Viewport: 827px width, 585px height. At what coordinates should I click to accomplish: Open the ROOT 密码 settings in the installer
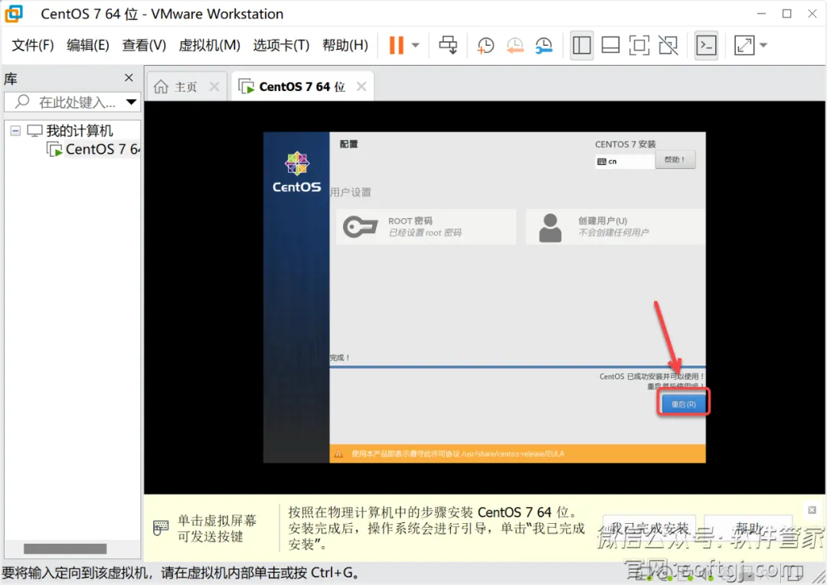tap(426, 227)
